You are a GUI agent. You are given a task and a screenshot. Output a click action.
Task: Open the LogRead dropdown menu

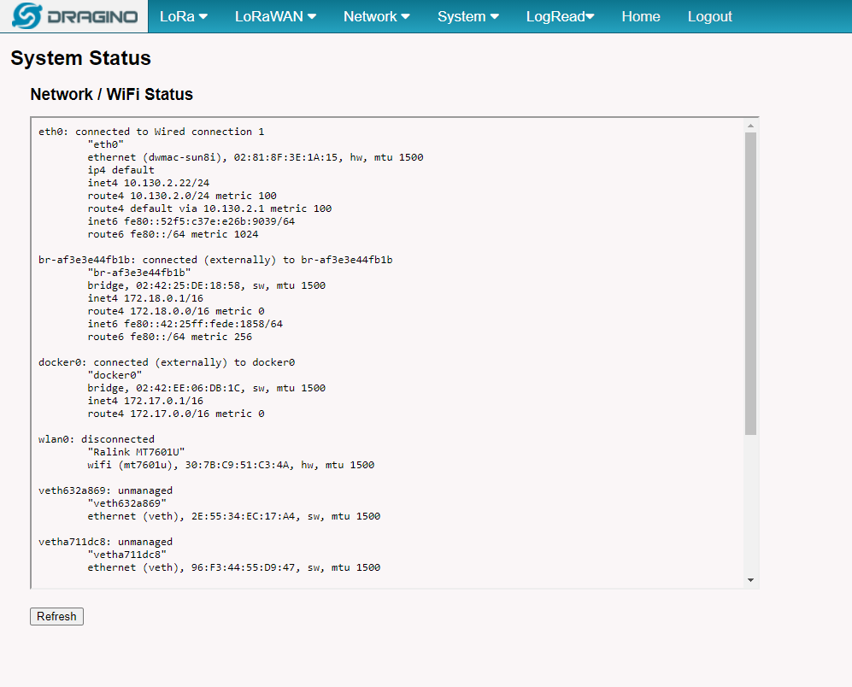(561, 16)
